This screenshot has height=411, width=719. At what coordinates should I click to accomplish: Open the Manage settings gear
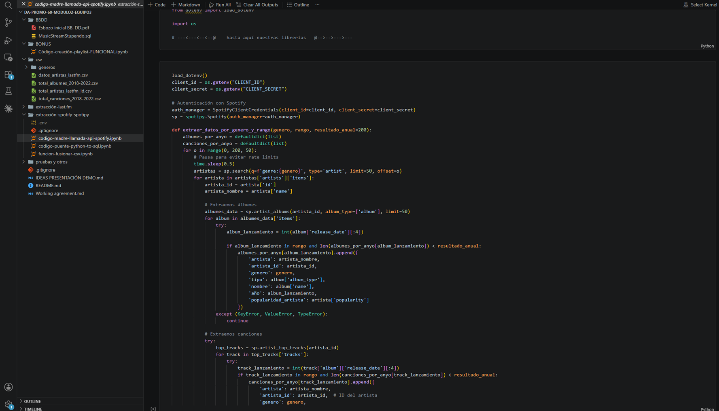[x=8, y=404]
